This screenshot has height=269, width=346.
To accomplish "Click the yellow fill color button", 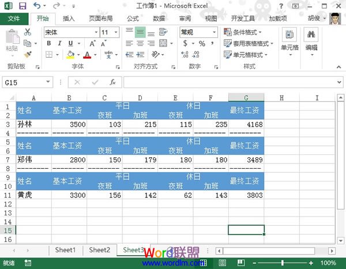I will (x=70, y=55).
